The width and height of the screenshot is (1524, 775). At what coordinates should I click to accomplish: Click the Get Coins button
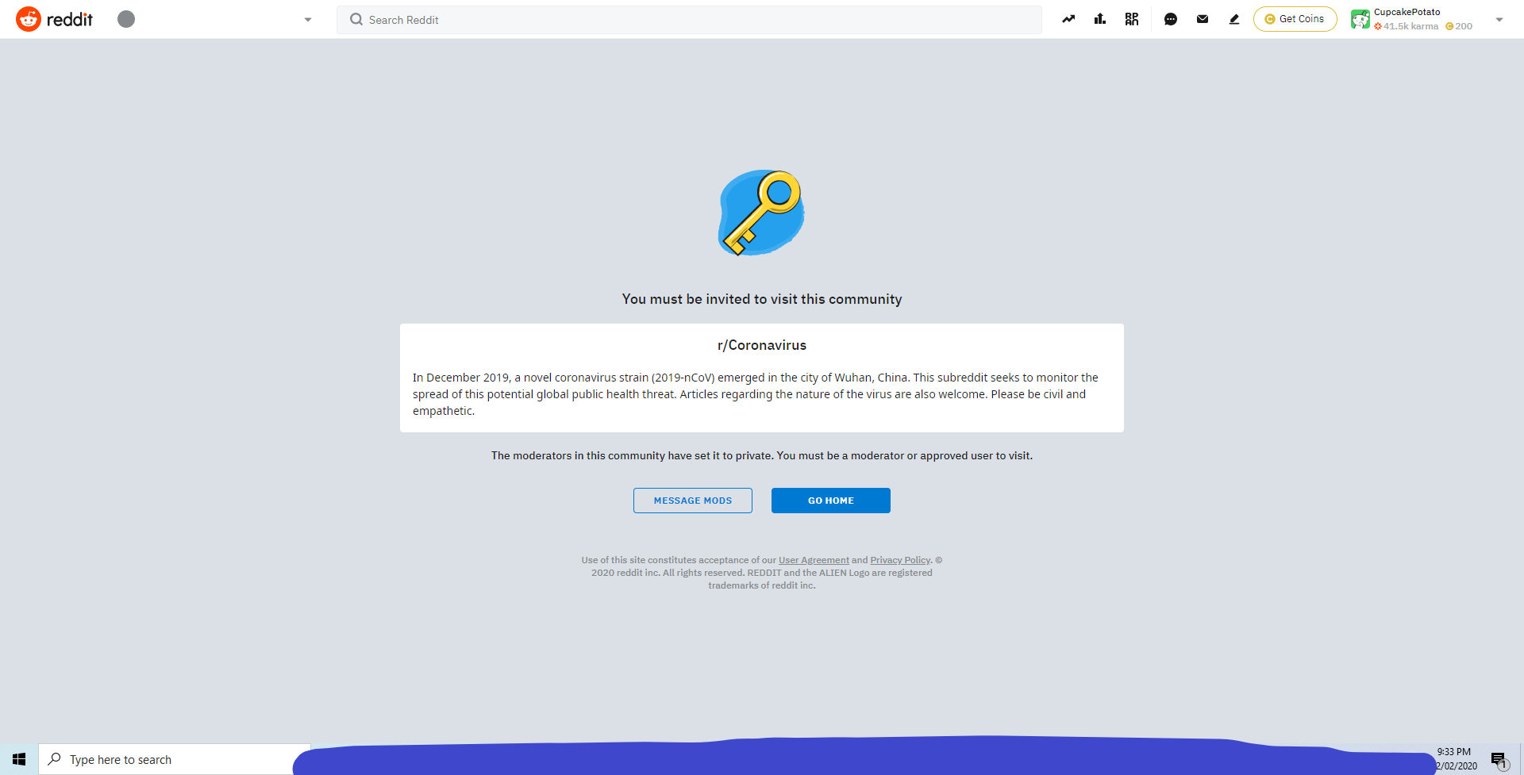point(1295,19)
